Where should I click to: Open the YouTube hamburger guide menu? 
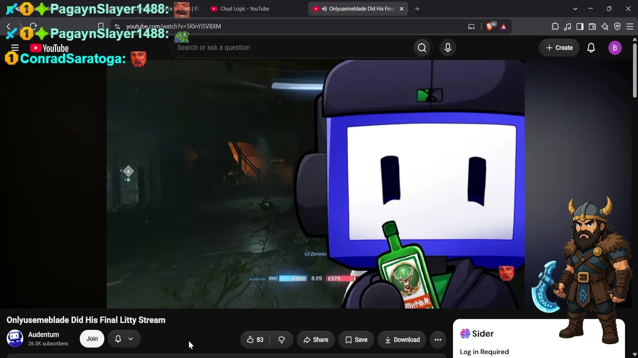point(15,48)
